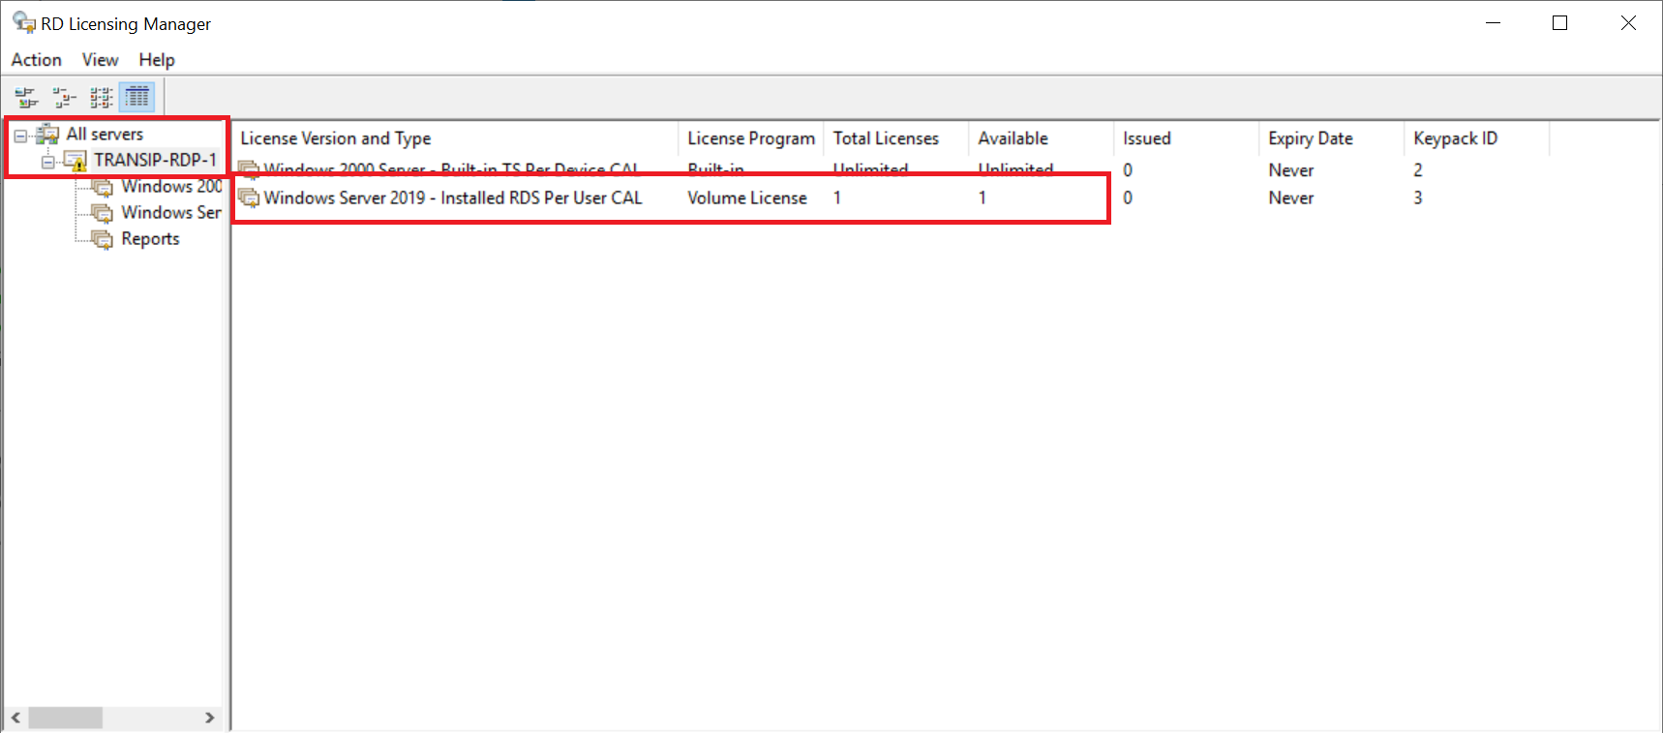
Task: Sort by Issued column header
Action: (x=1187, y=138)
